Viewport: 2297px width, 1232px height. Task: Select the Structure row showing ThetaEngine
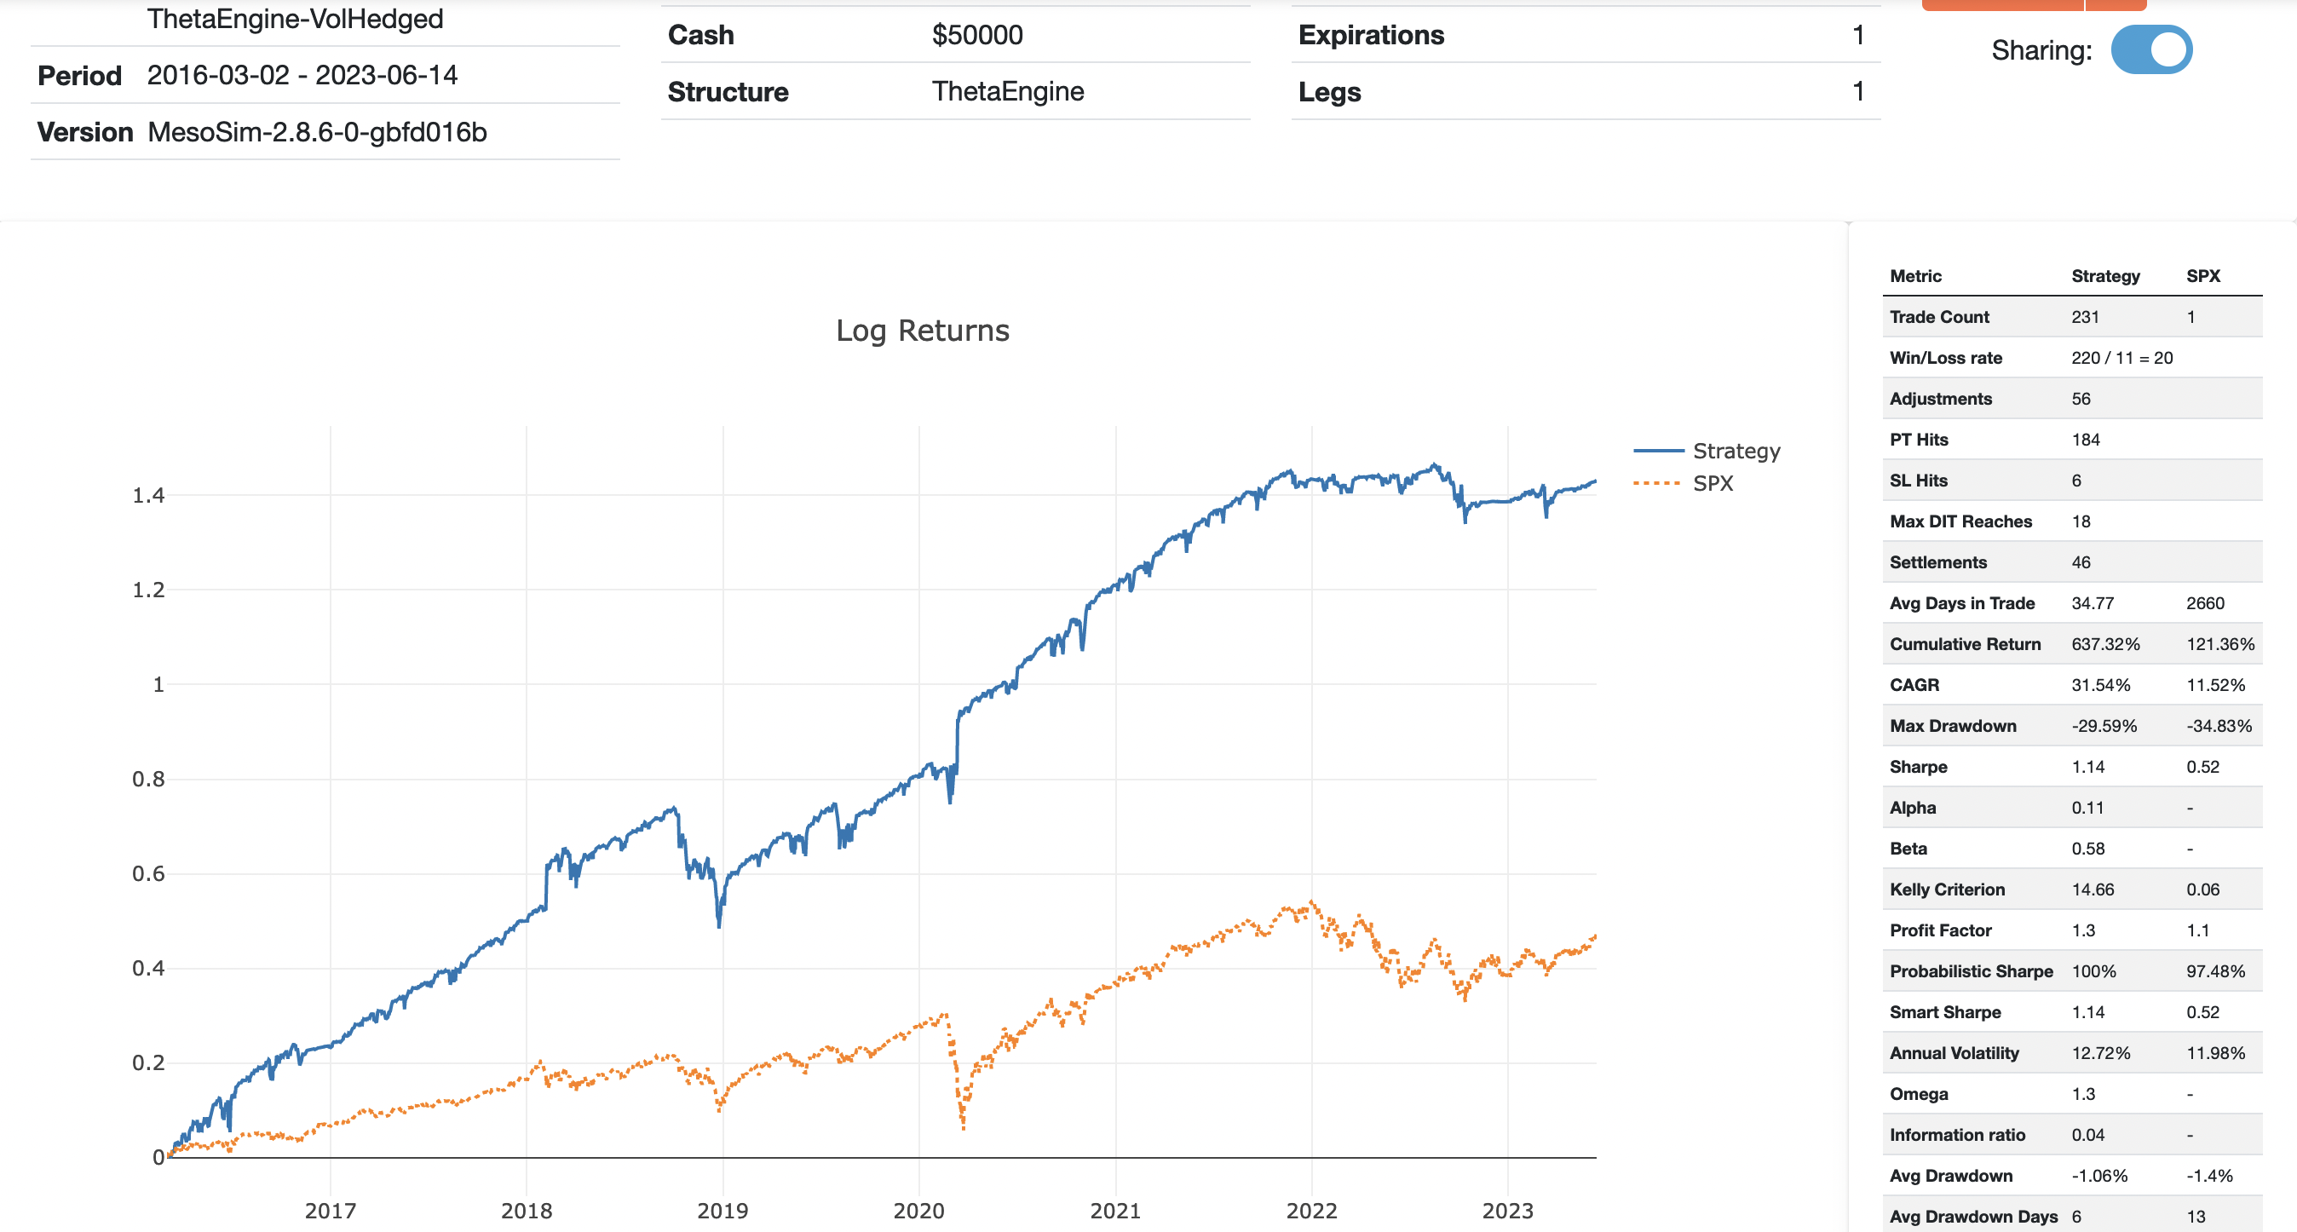(1008, 91)
